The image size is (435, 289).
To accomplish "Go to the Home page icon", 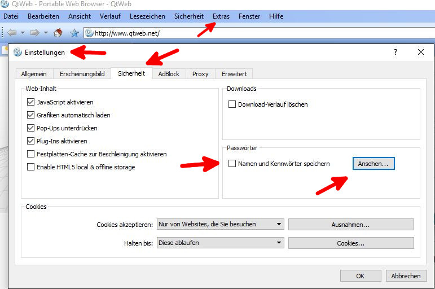I will point(58,33).
